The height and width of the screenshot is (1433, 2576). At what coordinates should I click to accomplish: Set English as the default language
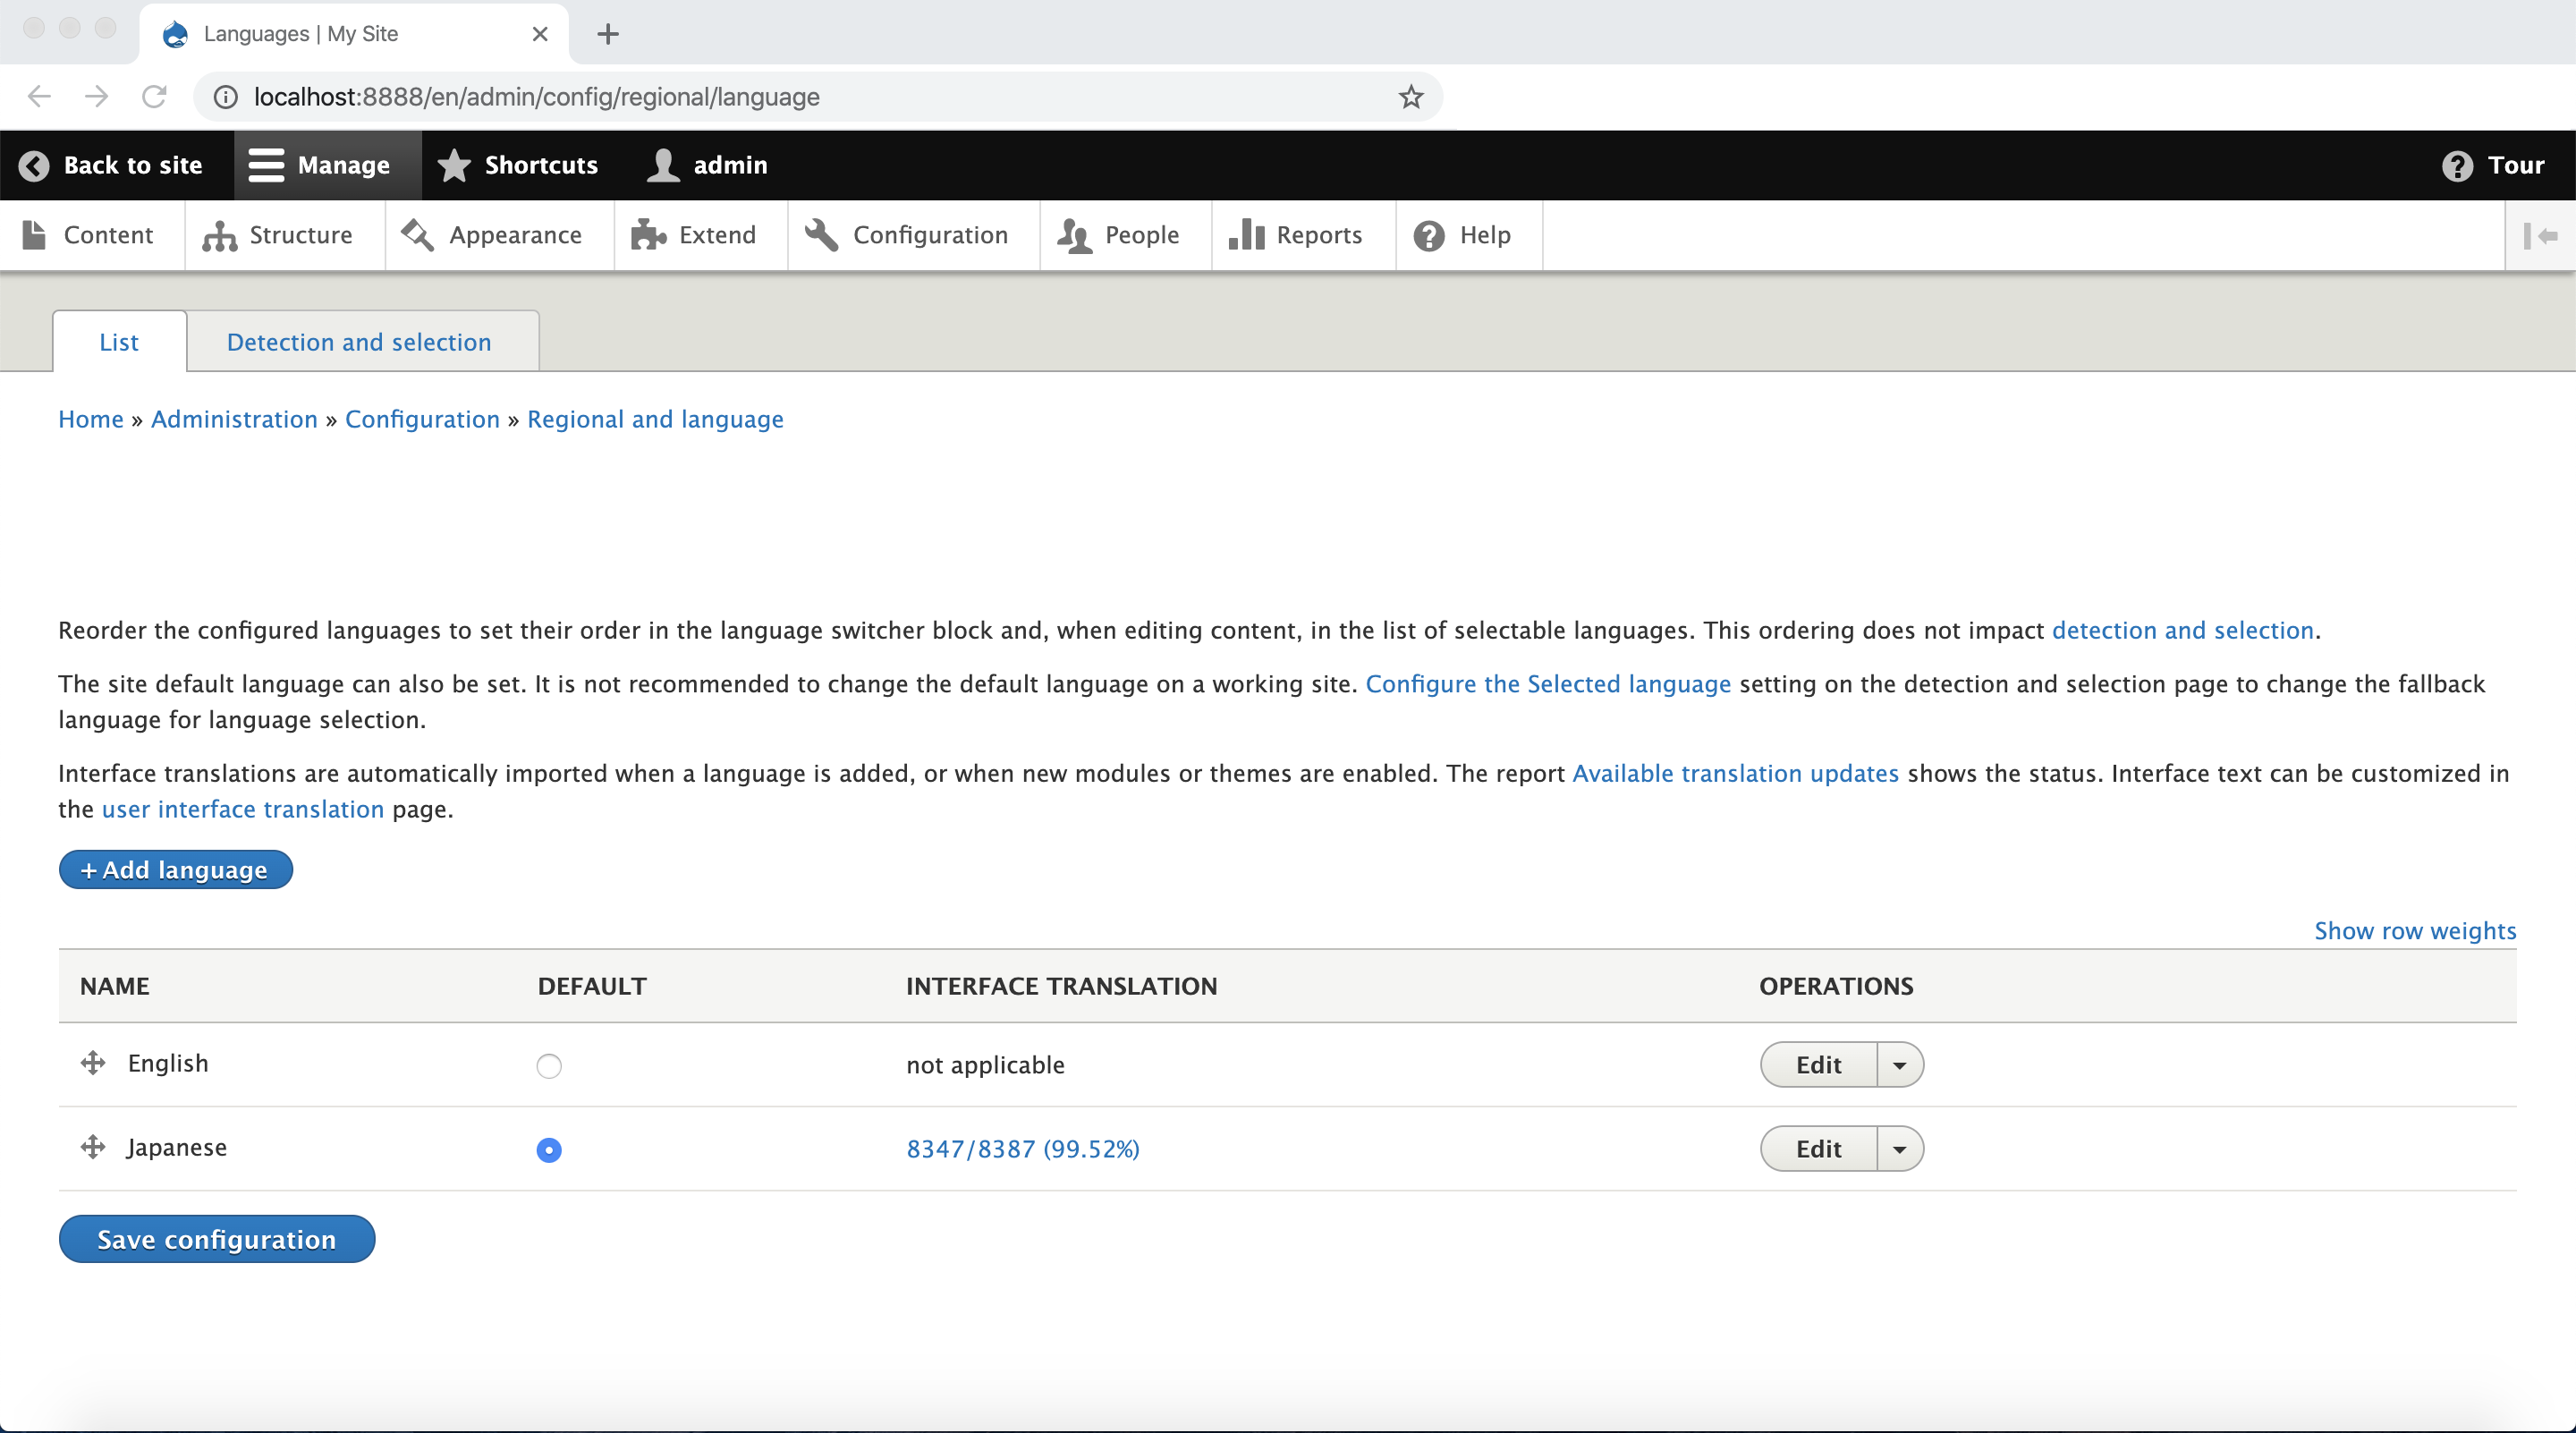(547, 1065)
